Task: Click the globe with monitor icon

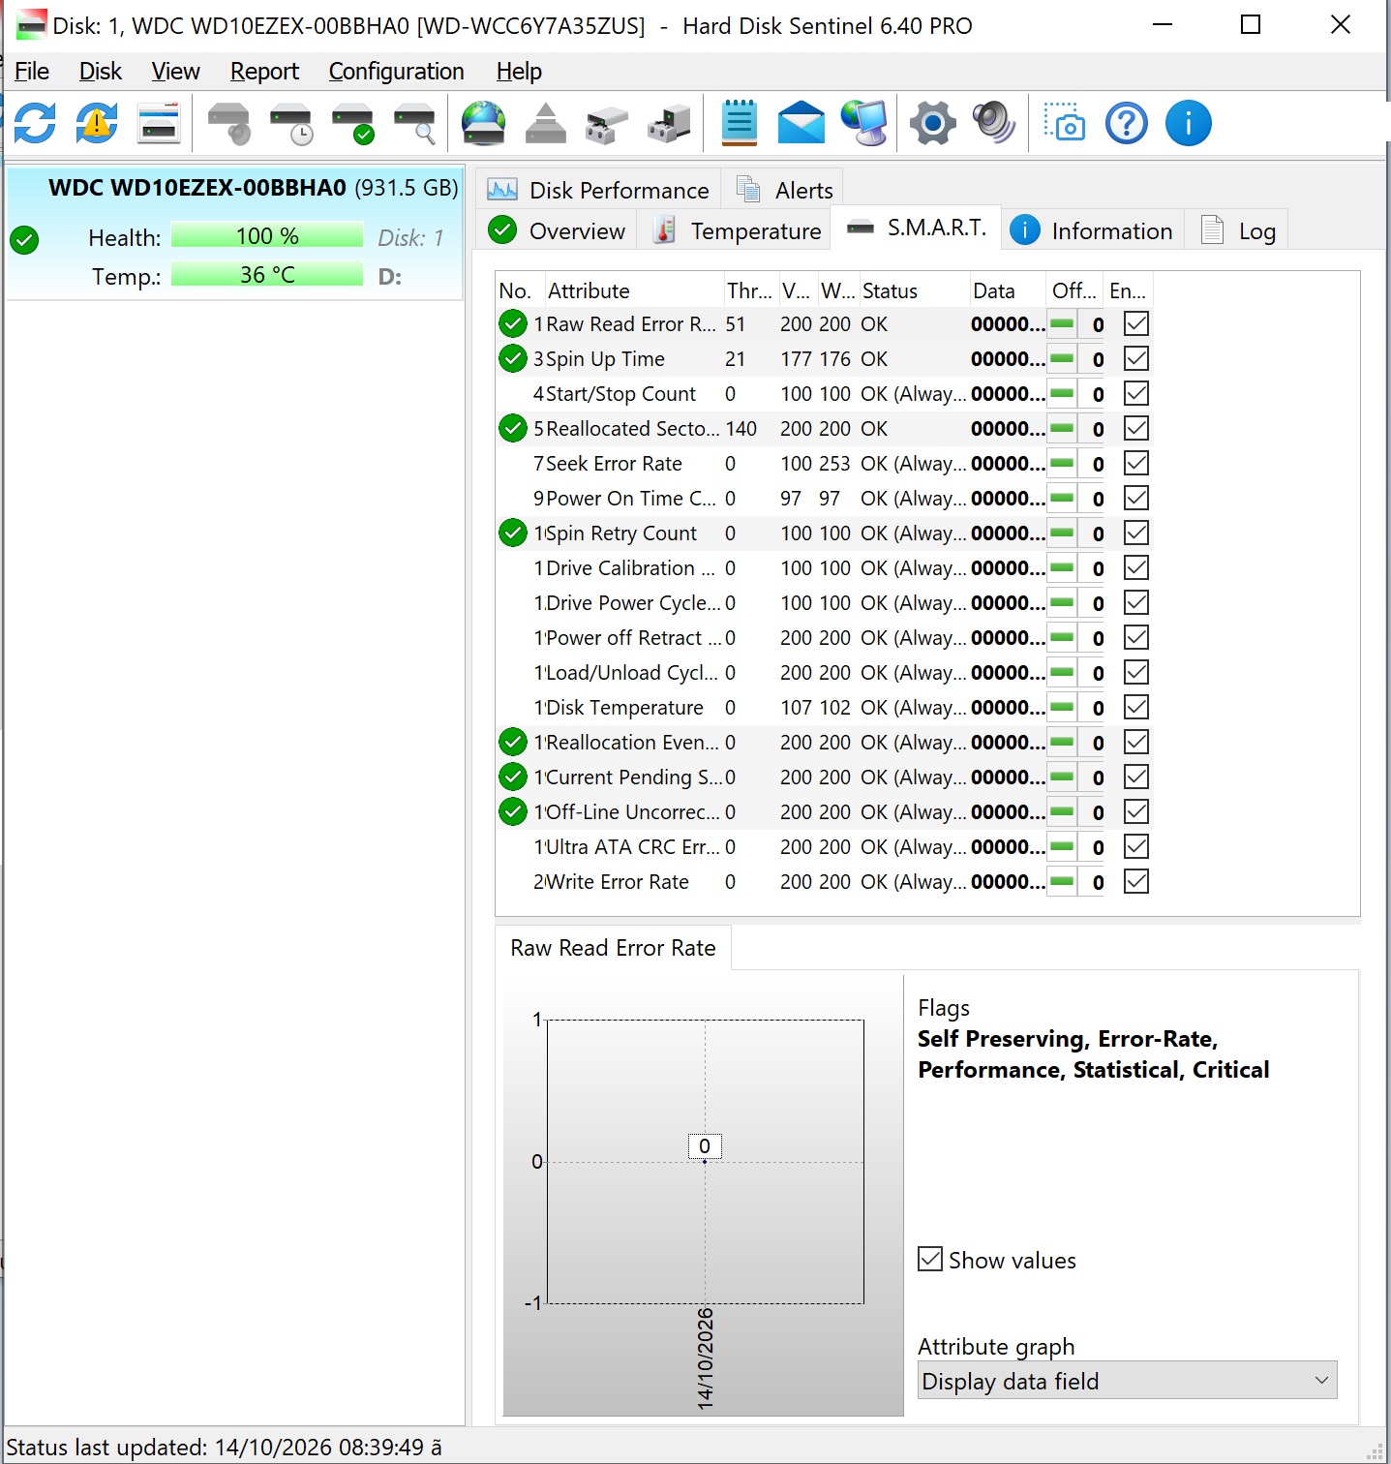Action: coord(863,124)
